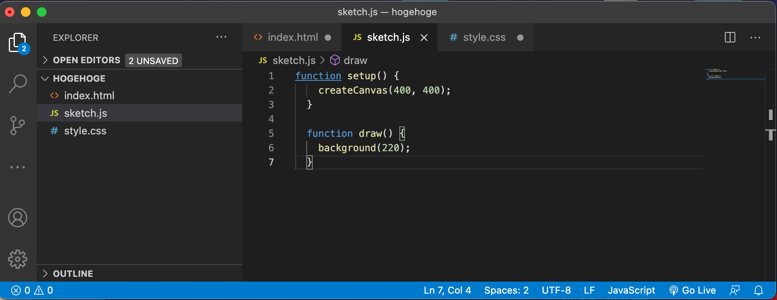Close the sketch.js tab
The height and width of the screenshot is (300, 777).
pos(424,38)
